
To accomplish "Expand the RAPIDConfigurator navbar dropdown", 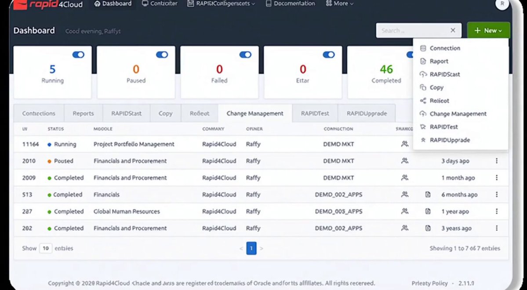I will click(x=221, y=4).
